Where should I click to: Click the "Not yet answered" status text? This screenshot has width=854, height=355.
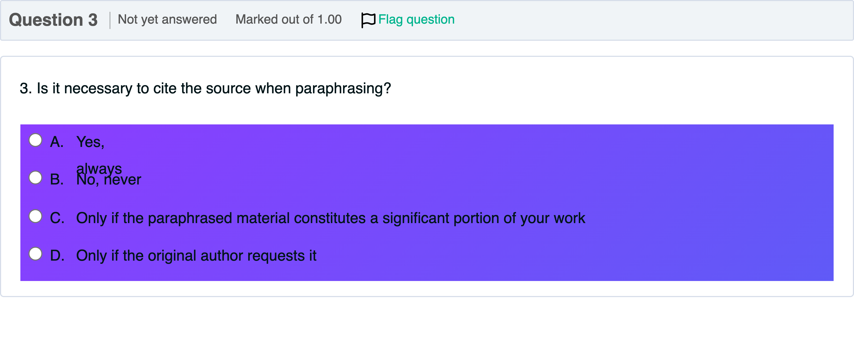point(167,20)
